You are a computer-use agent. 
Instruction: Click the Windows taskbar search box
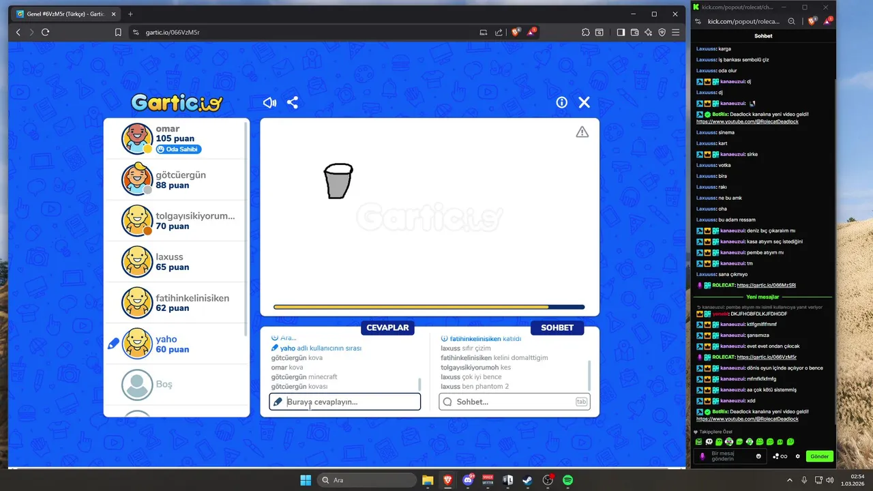coord(367,480)
